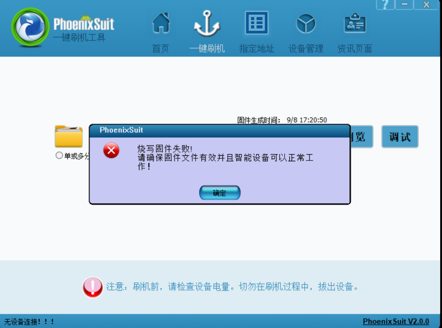This screenshot has height=328, width=442.
Task: Minimize the PhoenixSuit window
Action: coord(404,5)
